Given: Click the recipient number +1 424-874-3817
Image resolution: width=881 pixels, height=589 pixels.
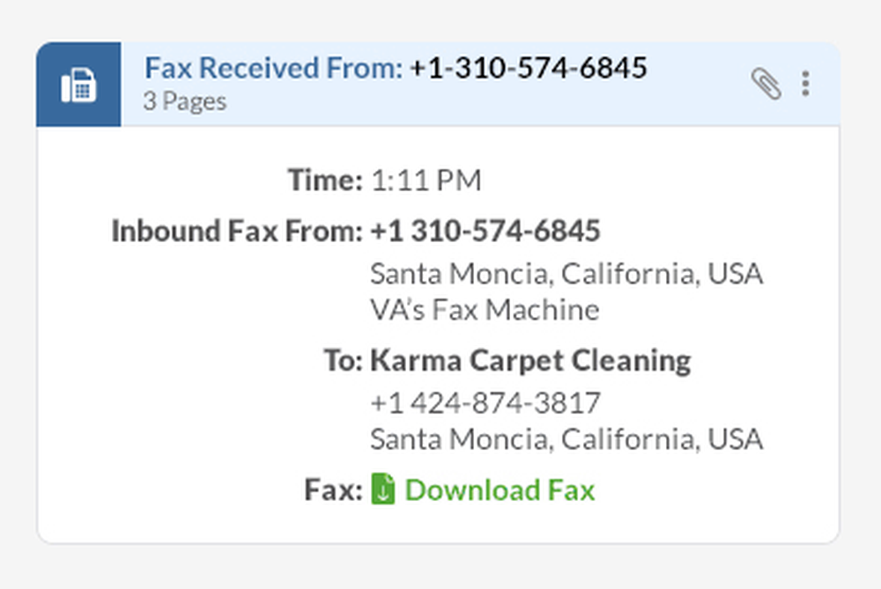Looking at the screenshot, I should point(485,403).
